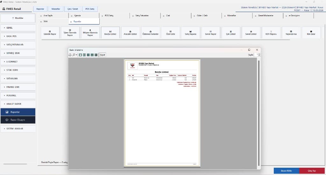Switch to the Satış Faturaları tab
The width and height of the screenshot is (326, 175).
tap(145, 16)
